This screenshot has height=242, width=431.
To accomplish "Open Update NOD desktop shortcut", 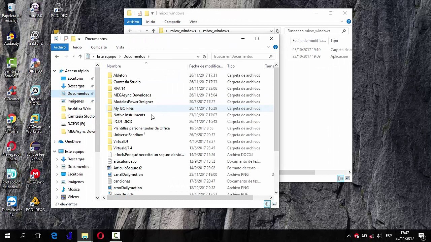I will pos(35,96).
